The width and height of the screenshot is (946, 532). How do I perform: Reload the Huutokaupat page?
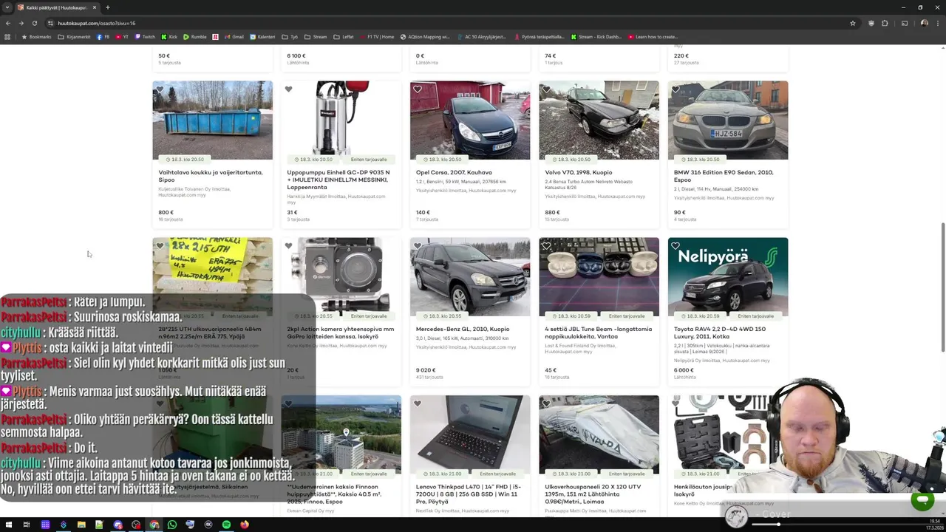tap(34, 23)
